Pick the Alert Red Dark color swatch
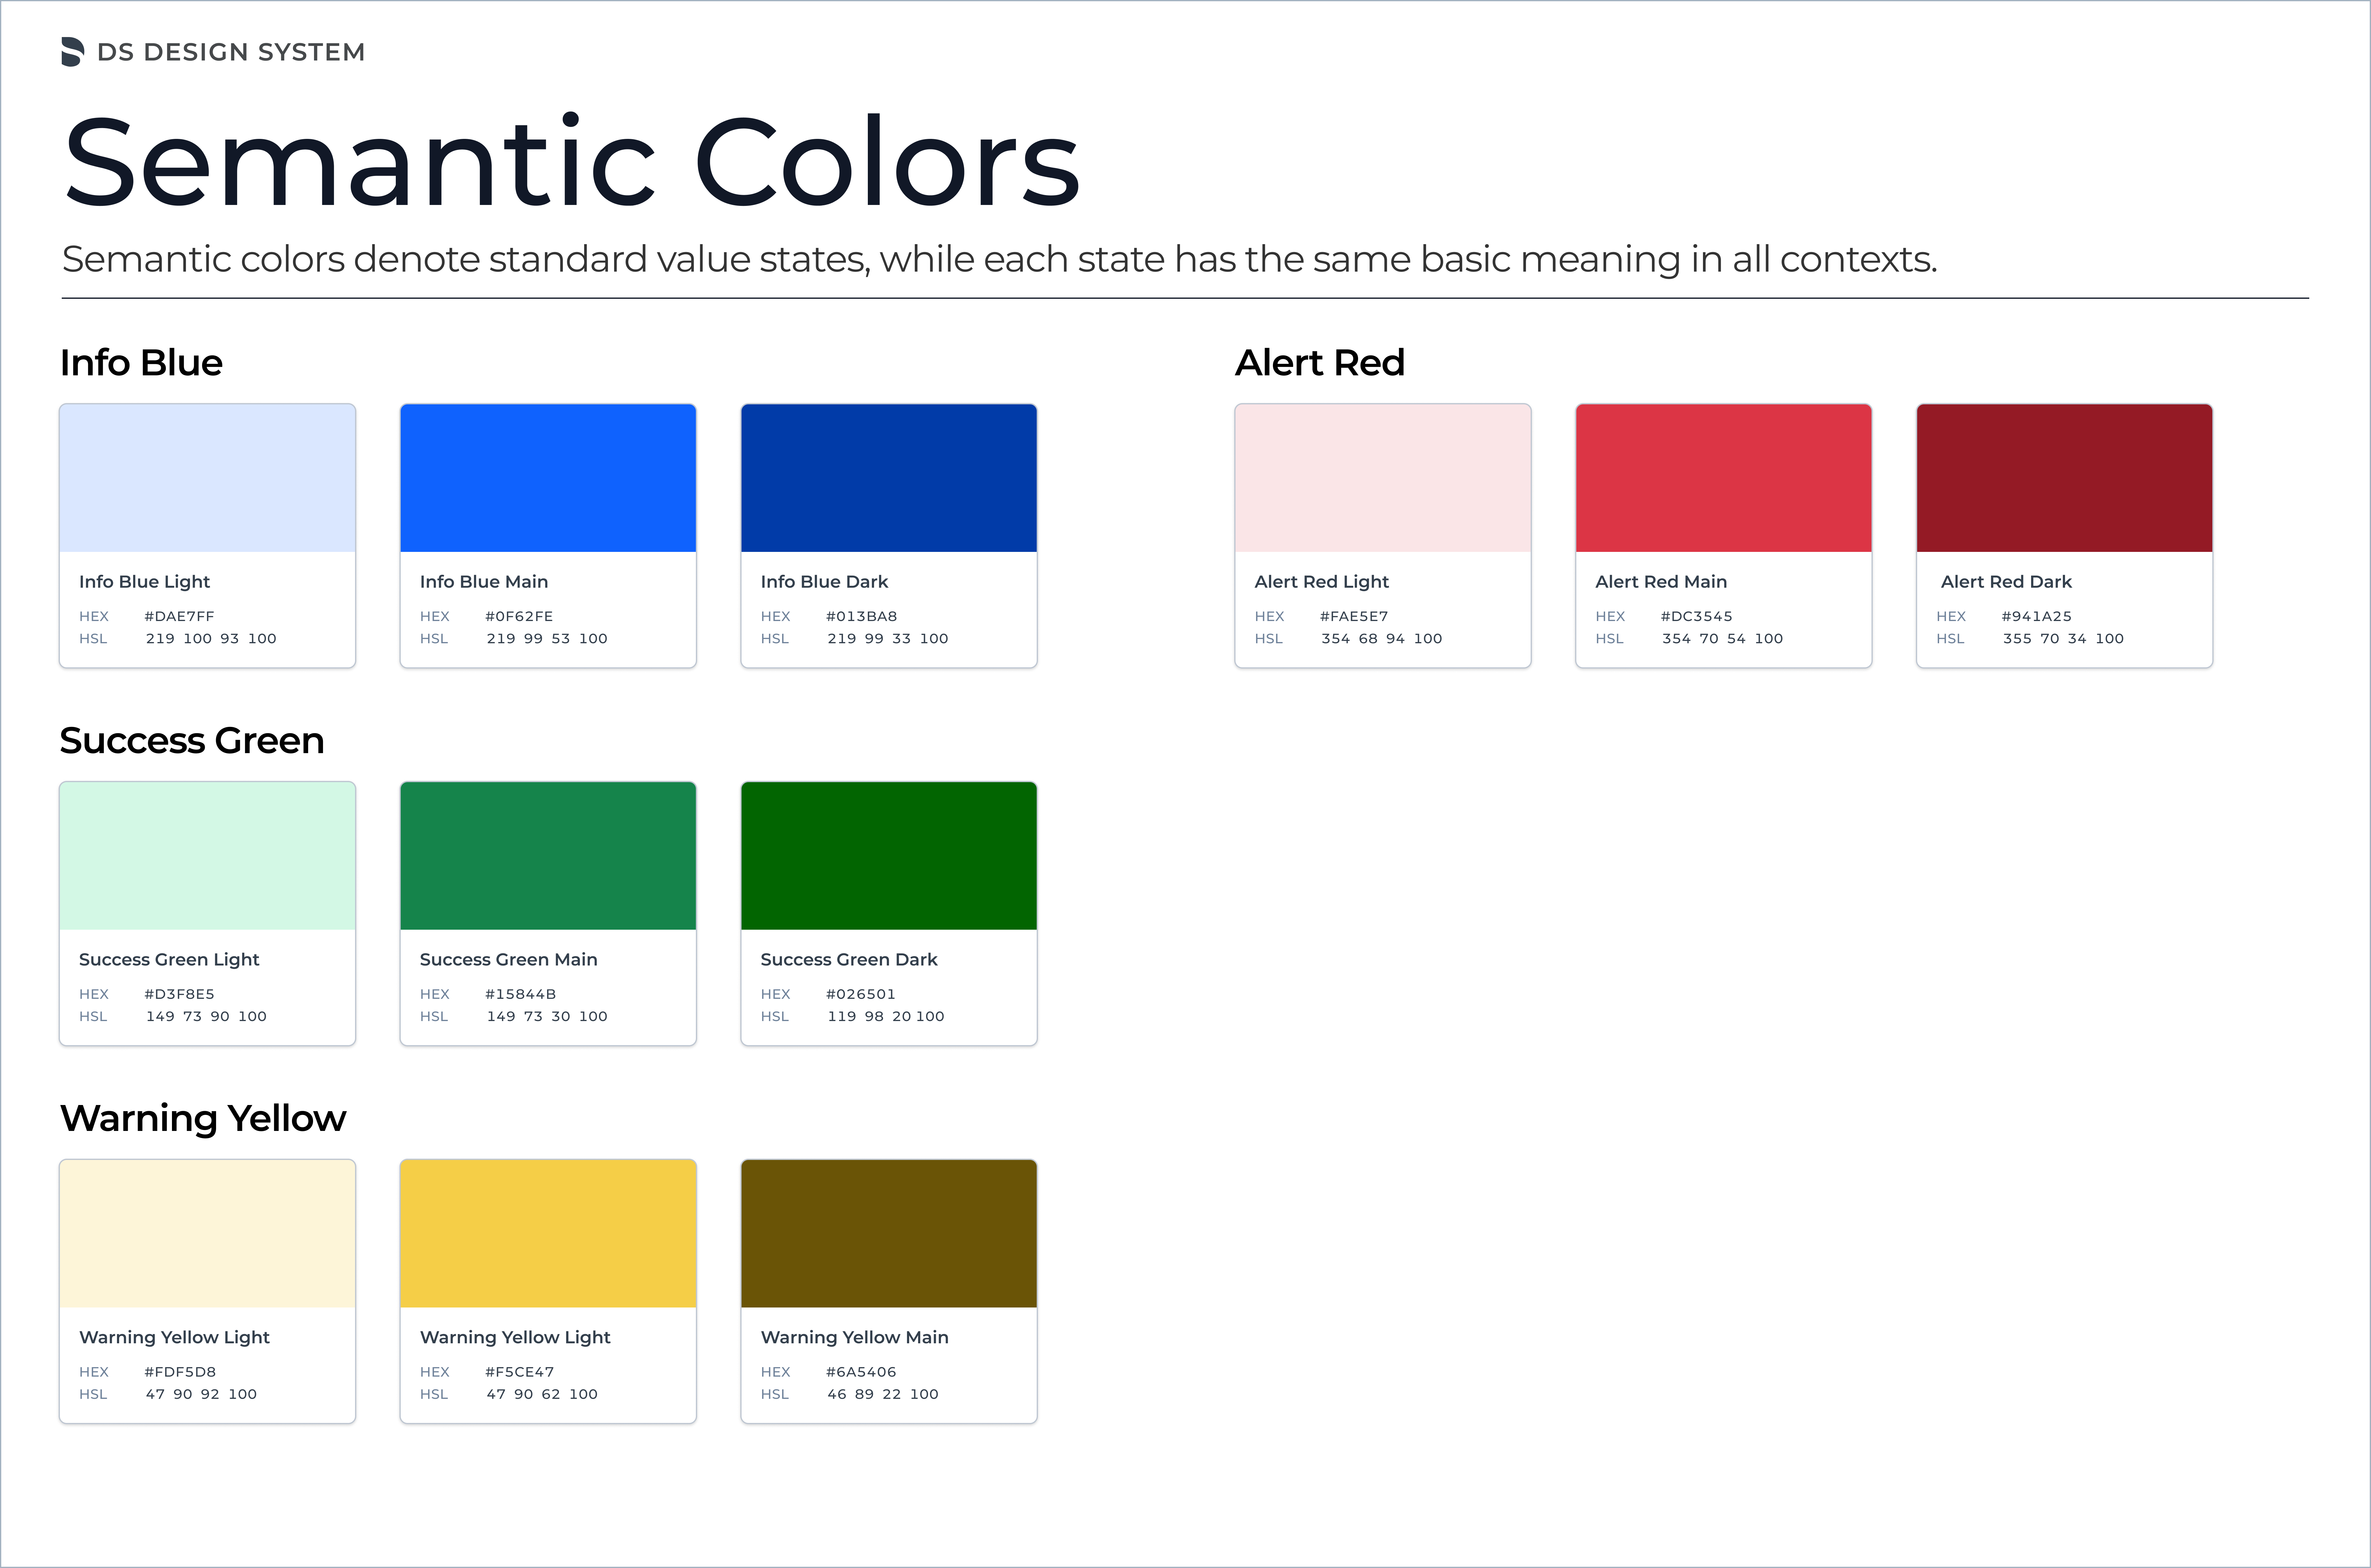Screen dimensions: 2371x1568 point(2065,478)
